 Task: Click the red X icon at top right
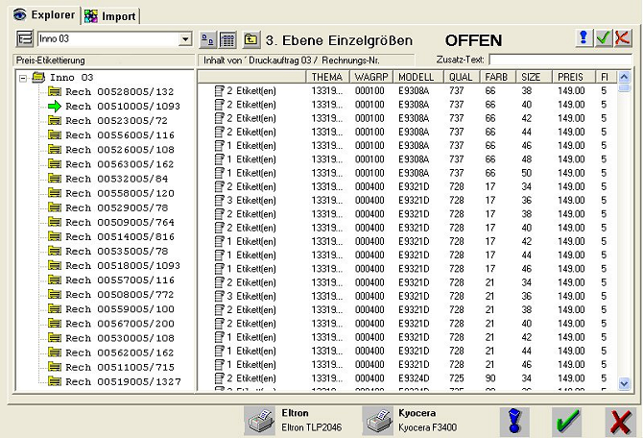coord(623,37)
